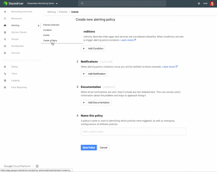Image resolution: width=217 pixels, height=172 pixels.
Task: Open Learn more link under Notifications
Action: 168,67
